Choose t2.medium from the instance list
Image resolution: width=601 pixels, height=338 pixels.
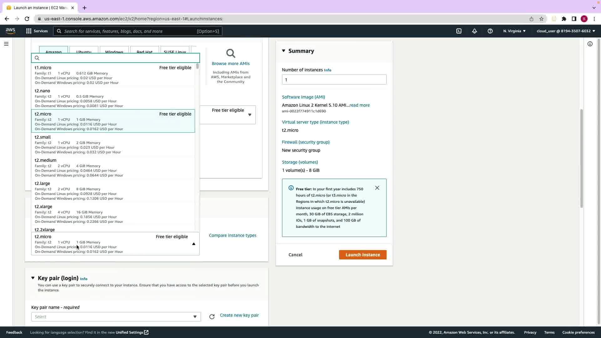tap(113, 167)
